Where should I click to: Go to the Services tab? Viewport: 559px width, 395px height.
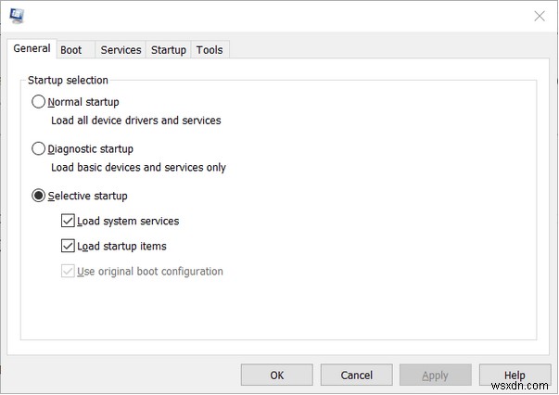(x=121, y=50)
